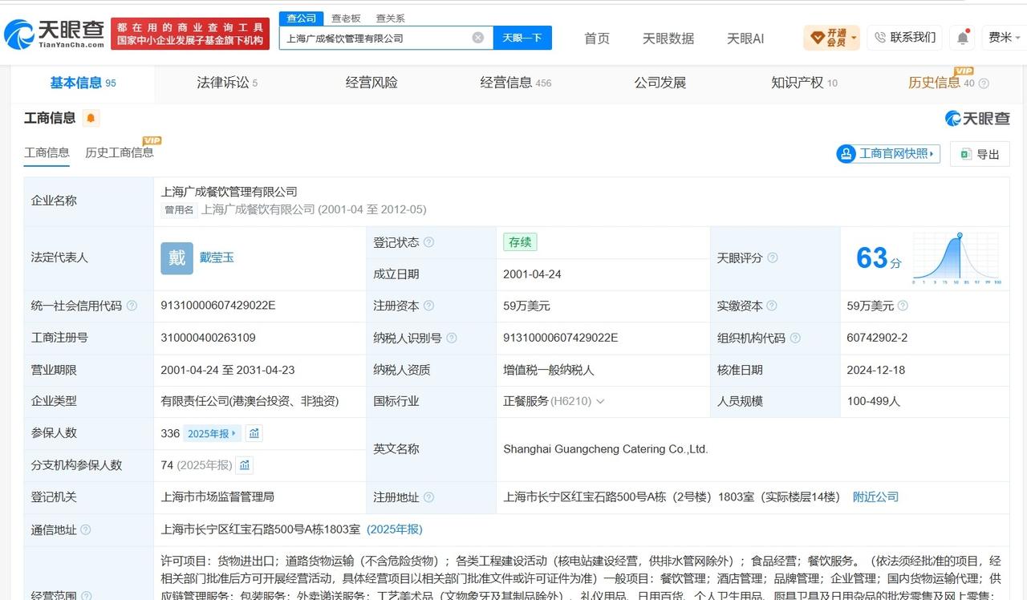
Task: Click the TianYanCha logo in the header
Action: click(x=54, y=34)
